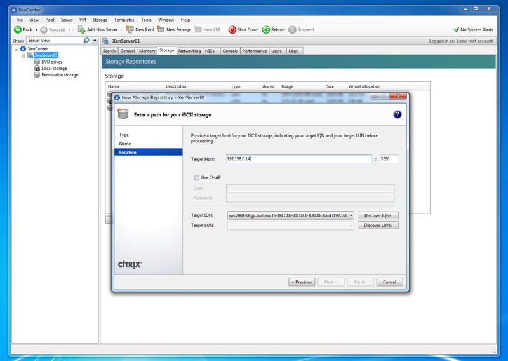Click the Discover IQNs button
The image size is (508, 361).
pos(378,215)
